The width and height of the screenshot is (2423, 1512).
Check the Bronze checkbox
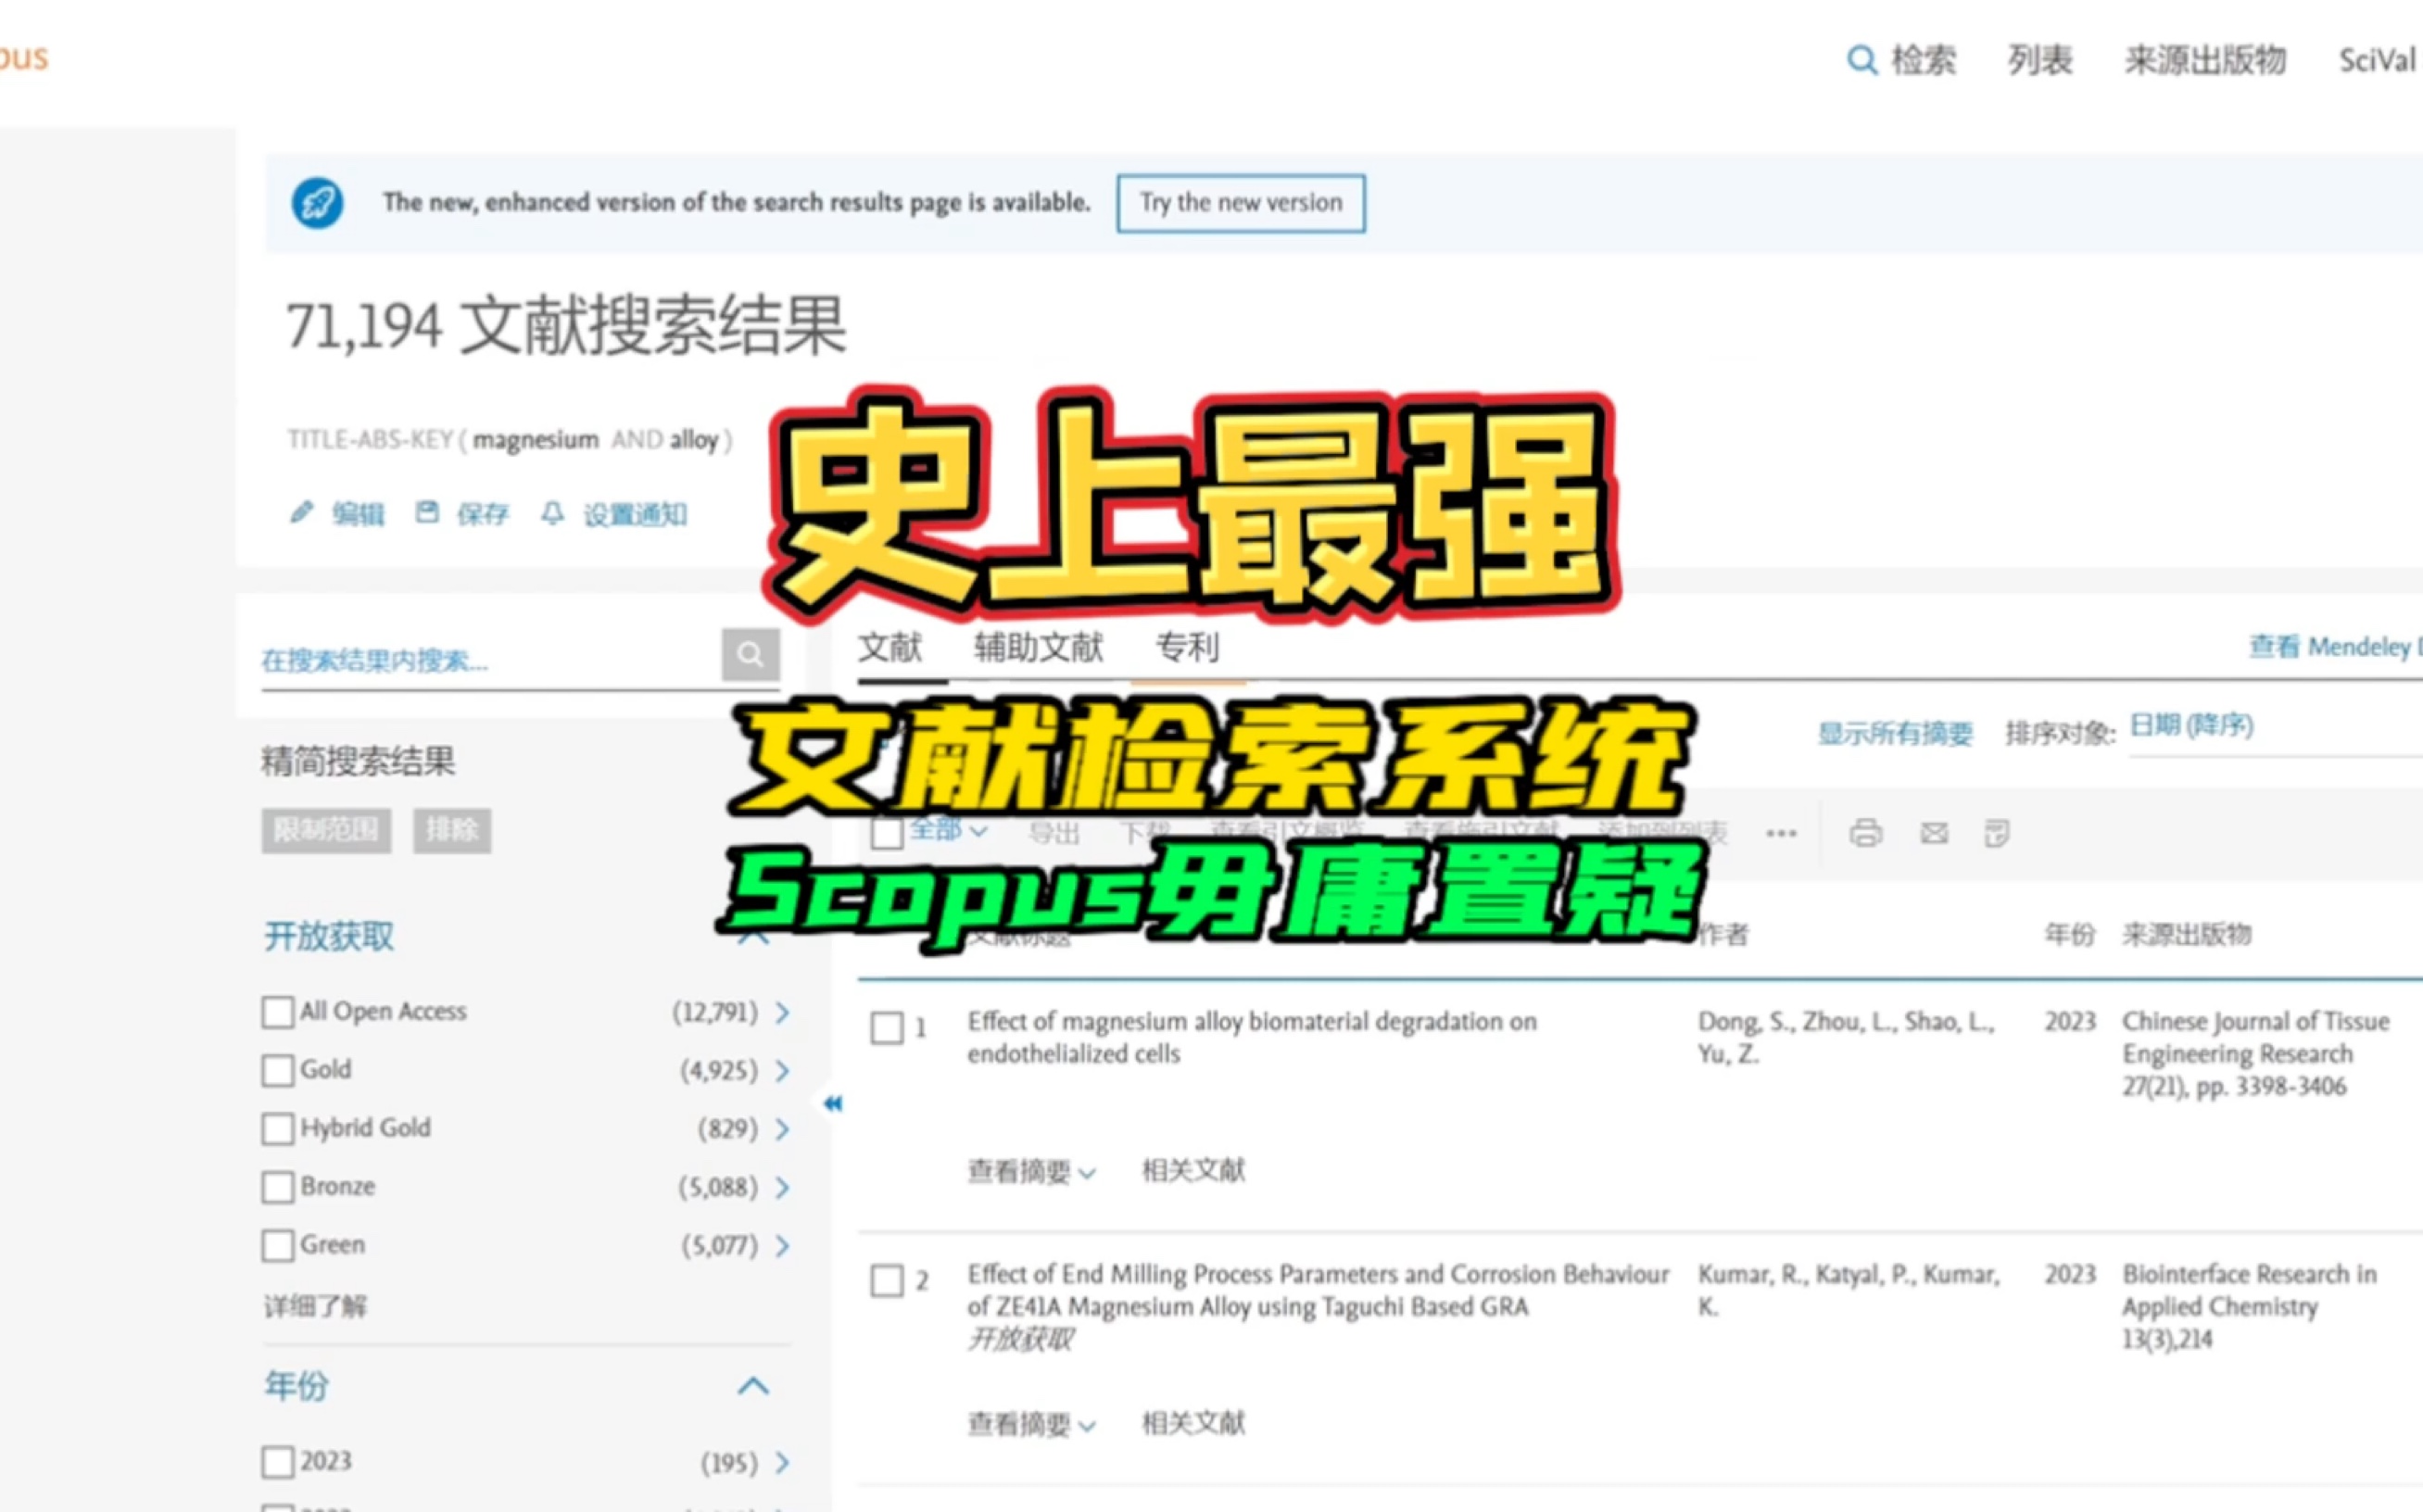coord(278,1187)
